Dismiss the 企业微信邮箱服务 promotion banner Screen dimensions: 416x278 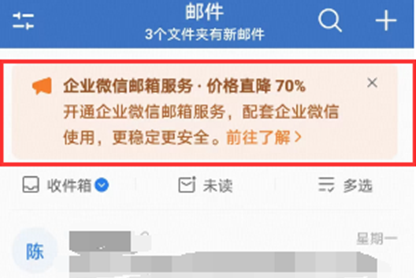click(372, 83)
